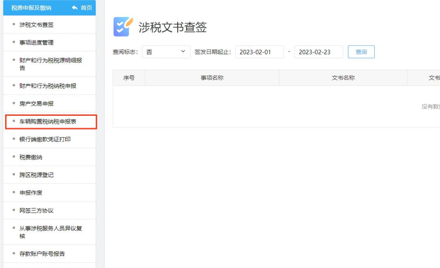
Task: Click the 事项名称 column header
Action: click(x=212, y=78)
